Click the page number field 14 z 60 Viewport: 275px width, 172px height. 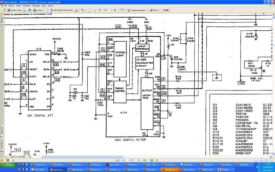pyautogui.click(x=131, y=160)
